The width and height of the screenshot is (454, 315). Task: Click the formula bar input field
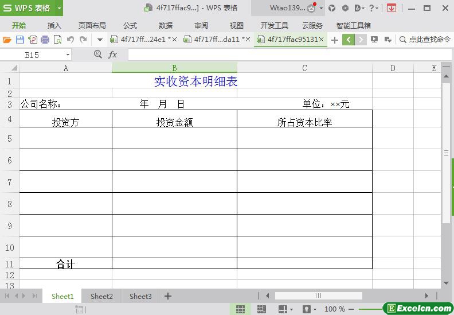[x=289, y=55]
